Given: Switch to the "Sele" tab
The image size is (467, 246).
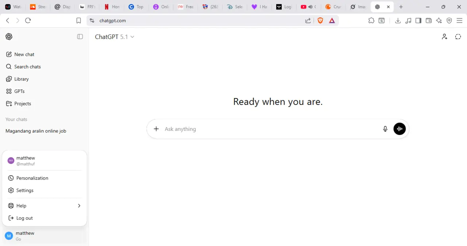Looking at the screenshot, I should click(x=235, y=7).
